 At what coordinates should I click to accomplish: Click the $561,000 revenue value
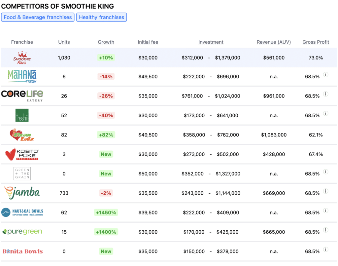pos(274,58)
